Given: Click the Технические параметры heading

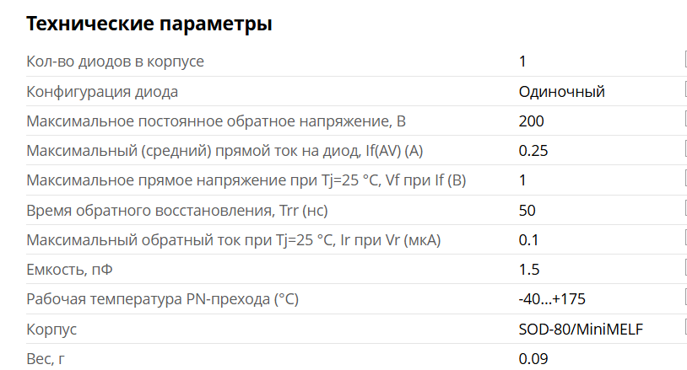Looking at the screenshot, I should [149, 24].
